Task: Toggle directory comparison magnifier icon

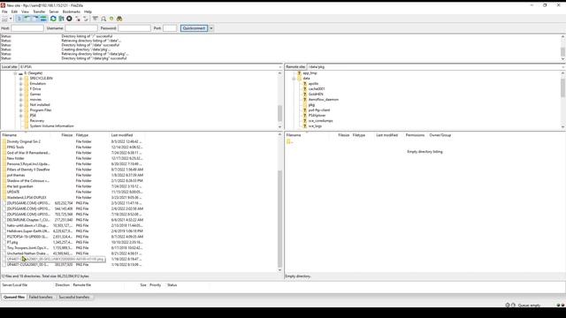Action: click(103, 19)
